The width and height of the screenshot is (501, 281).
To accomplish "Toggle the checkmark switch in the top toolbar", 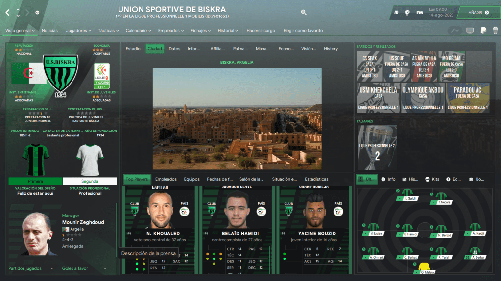I will (x=455, y=31).
